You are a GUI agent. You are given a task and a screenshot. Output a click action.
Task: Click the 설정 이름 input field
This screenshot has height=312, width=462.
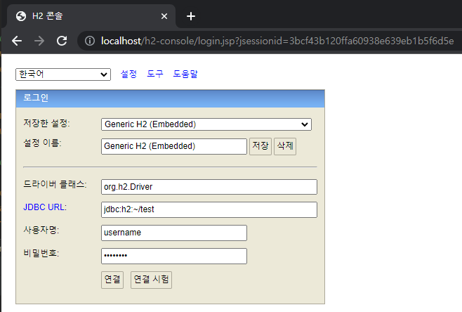pos(174,146)
